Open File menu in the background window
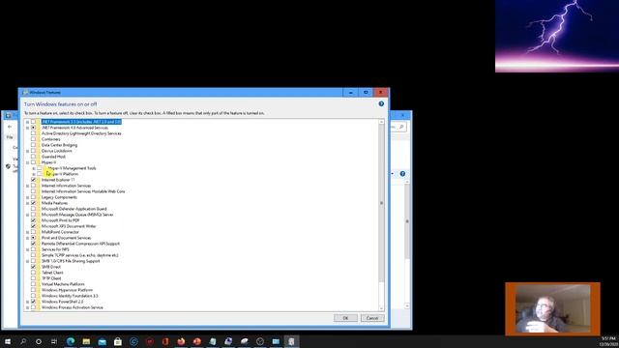 click(x=10, y=137)
